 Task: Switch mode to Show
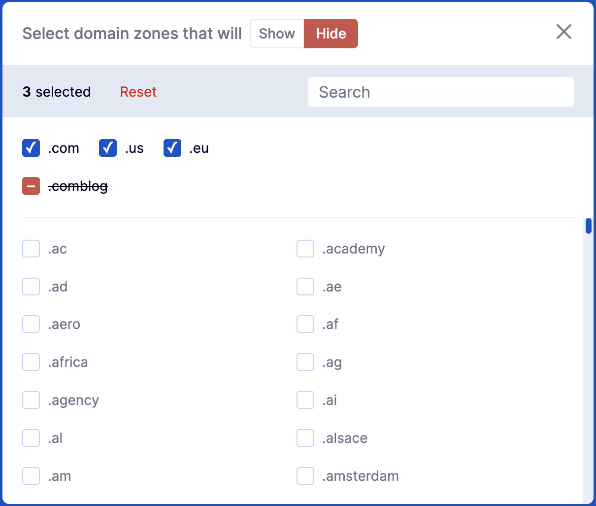pos(277,34)
